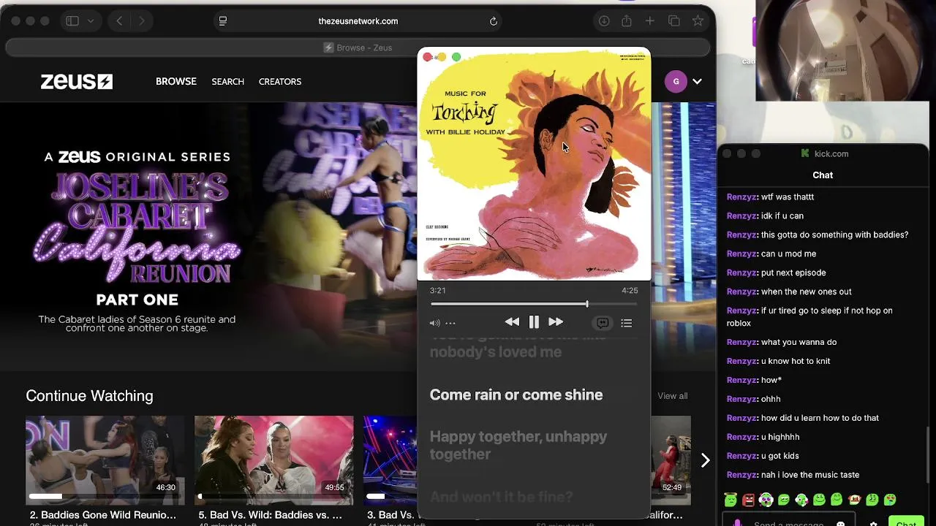Click title '2. Baddies Gone Wild Reunio...'
Image resolution: width=936 pixels, height=526 pixels.
click(x=103, y=515)
